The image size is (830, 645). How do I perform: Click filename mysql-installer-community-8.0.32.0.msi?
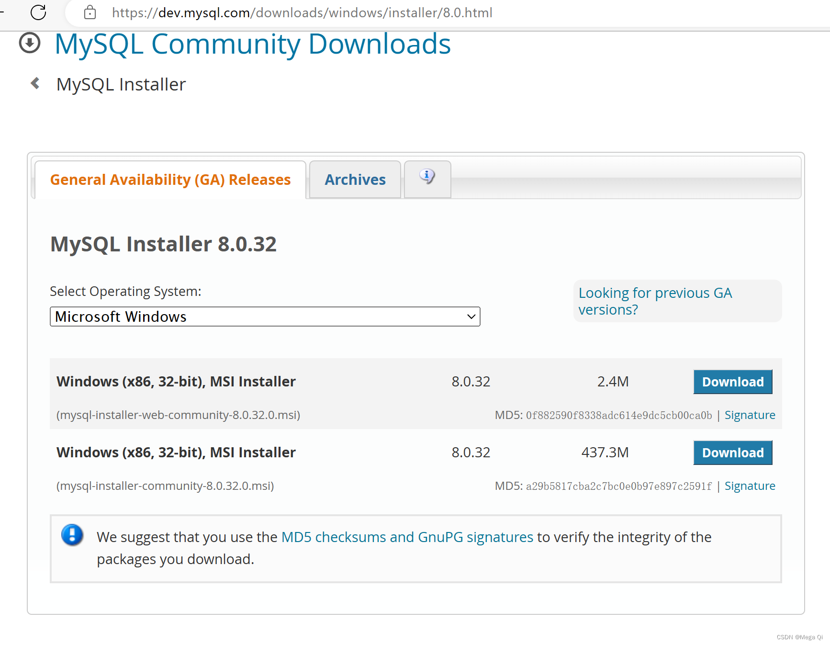165,486
